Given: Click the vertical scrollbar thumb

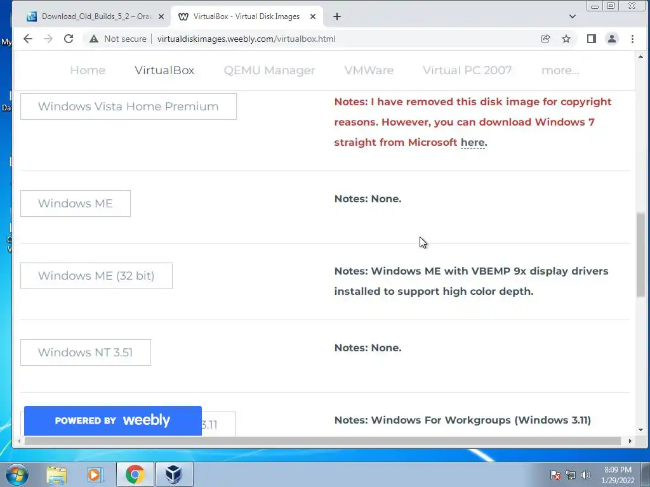Looking at the screenshot, I should point(641,254).
